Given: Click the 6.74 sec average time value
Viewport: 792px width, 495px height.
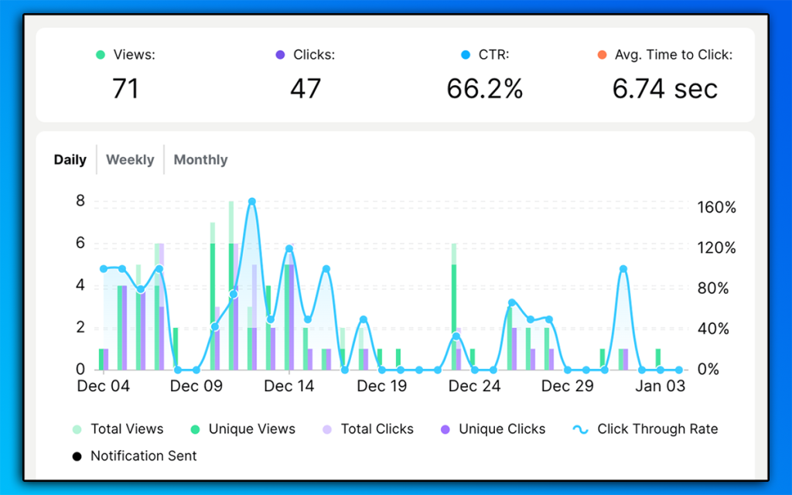Looking at the screenshot, I should pyautogui.click(x=665, y=89).
